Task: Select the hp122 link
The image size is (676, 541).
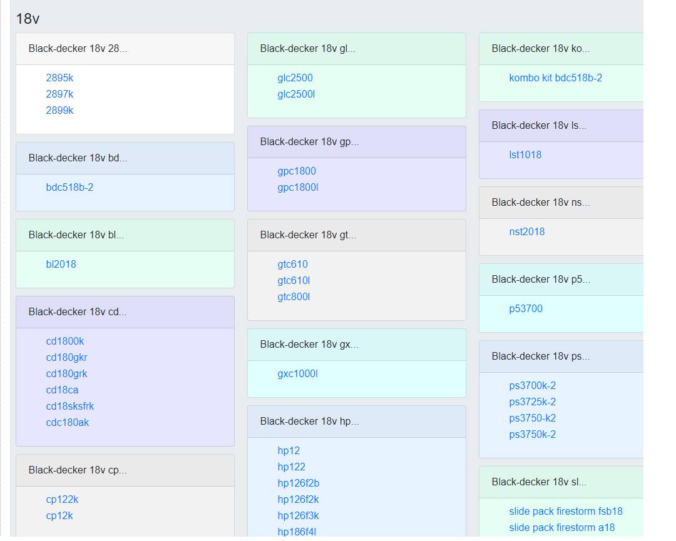Action: coord(291,467)
